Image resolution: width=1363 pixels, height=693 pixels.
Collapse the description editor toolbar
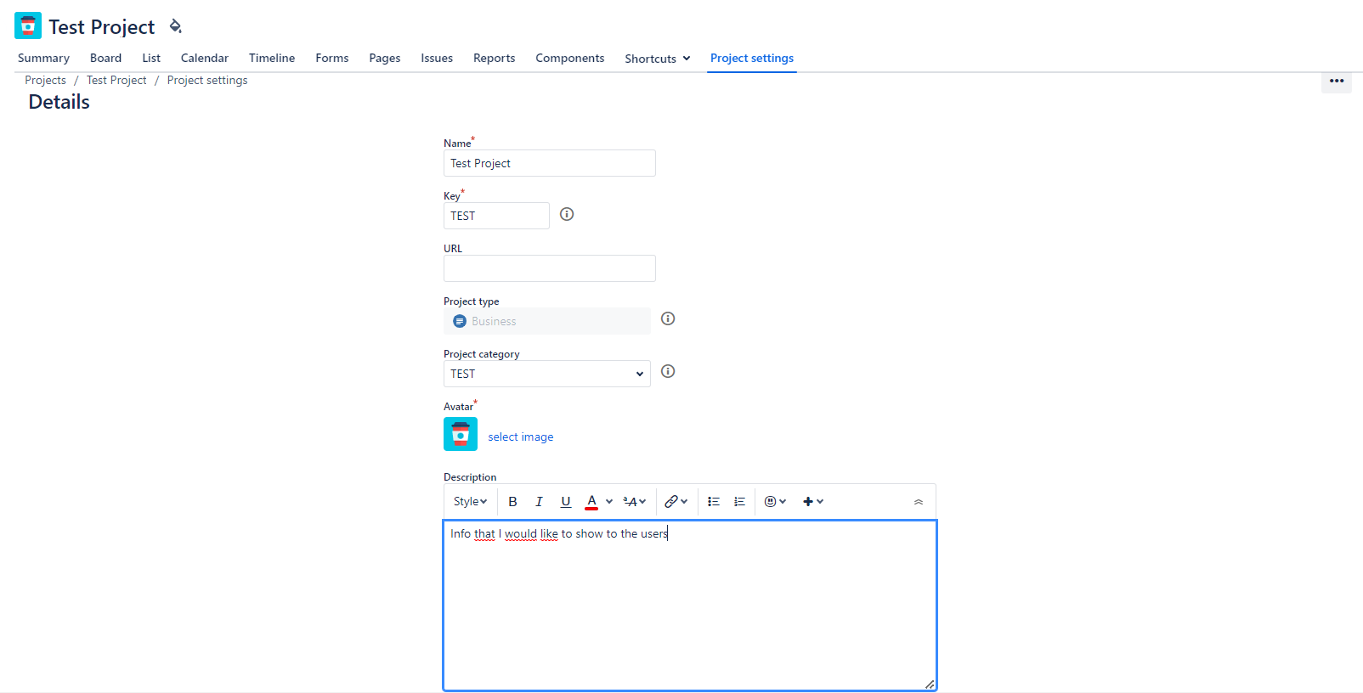[x=919, y=502]
